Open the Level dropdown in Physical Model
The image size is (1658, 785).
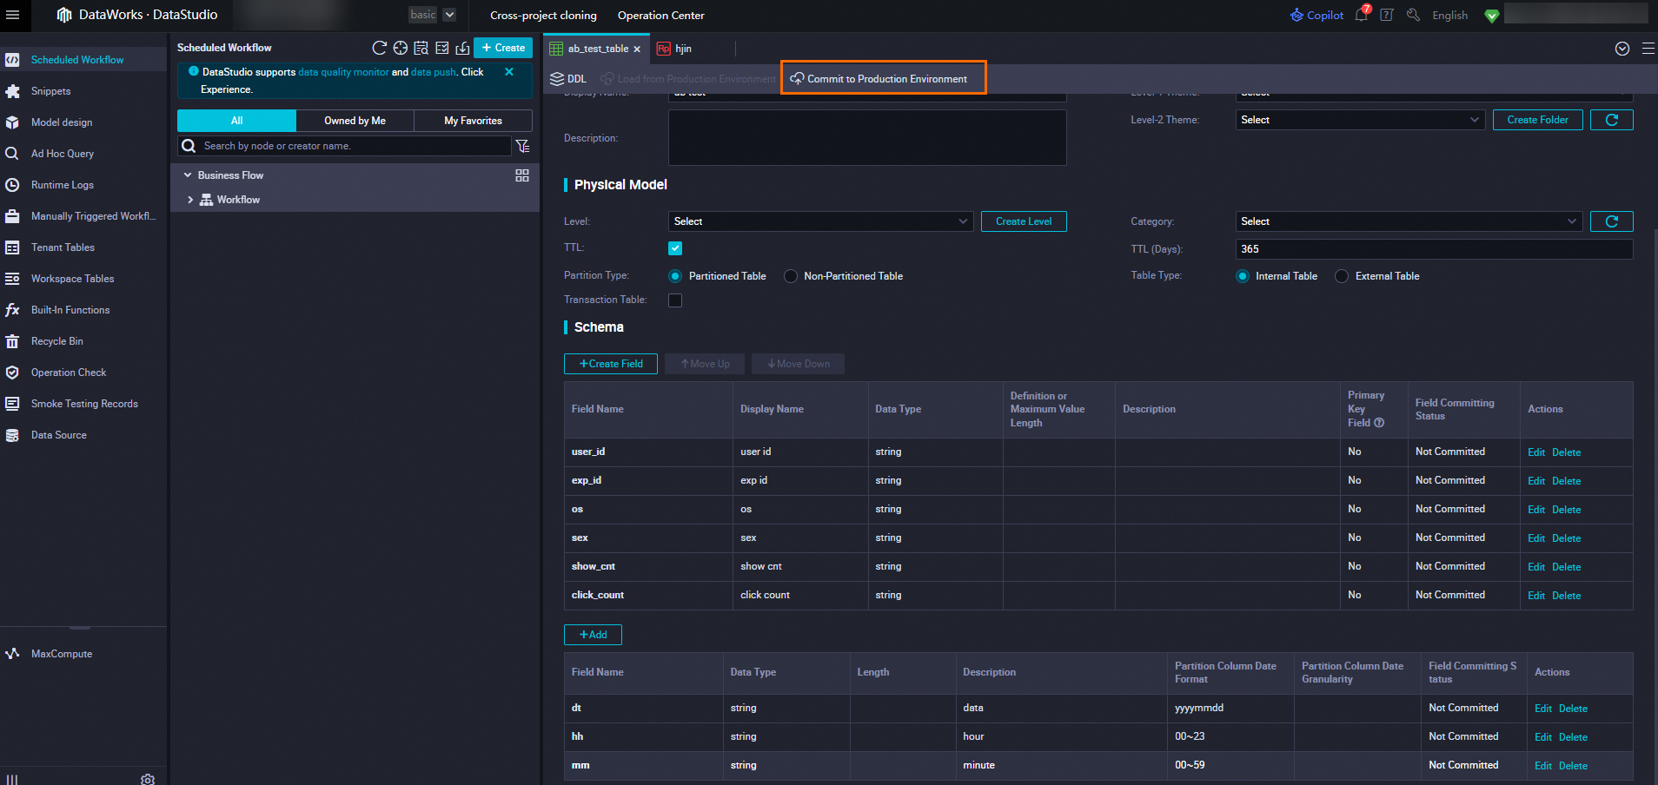(x=819, y=221)
